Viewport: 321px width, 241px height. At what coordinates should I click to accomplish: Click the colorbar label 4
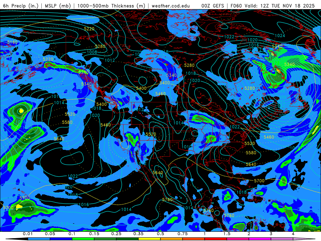[x=293, y=234]
